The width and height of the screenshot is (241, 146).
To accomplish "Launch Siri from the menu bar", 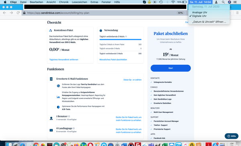I will (x=229, y=2).
